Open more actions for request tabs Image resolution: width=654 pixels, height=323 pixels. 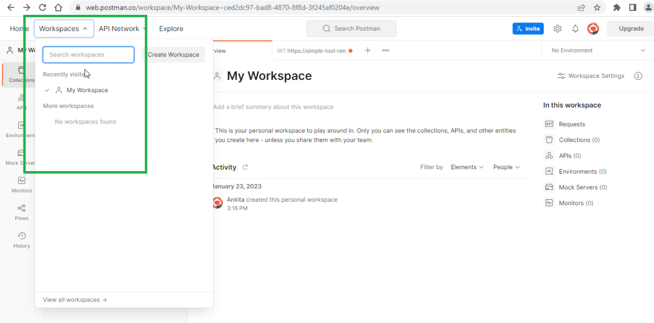click(385, 50)
